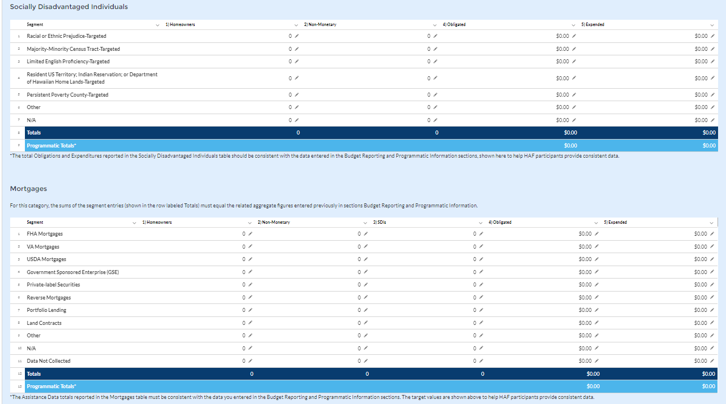Edit Homeowners count for FHA Mortgages

pyautogui.click(x=250, y=234)
